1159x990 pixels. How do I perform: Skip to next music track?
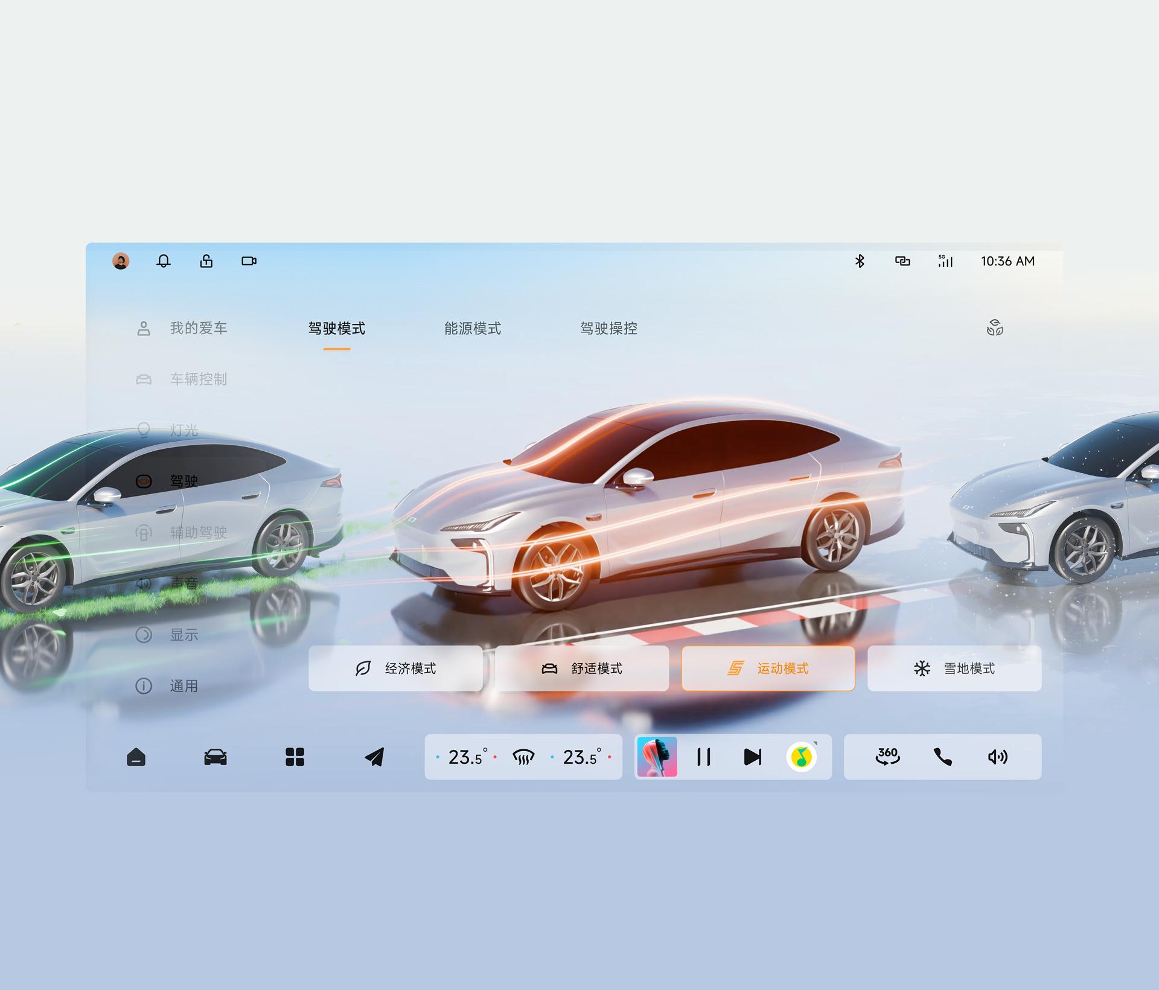point(753,757)
